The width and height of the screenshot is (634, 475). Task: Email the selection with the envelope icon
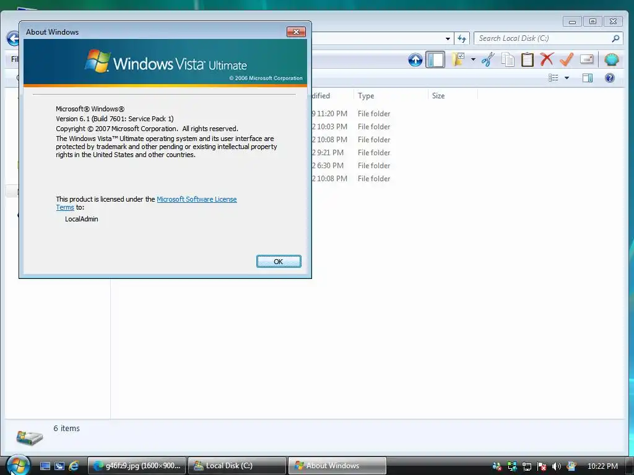586,59
